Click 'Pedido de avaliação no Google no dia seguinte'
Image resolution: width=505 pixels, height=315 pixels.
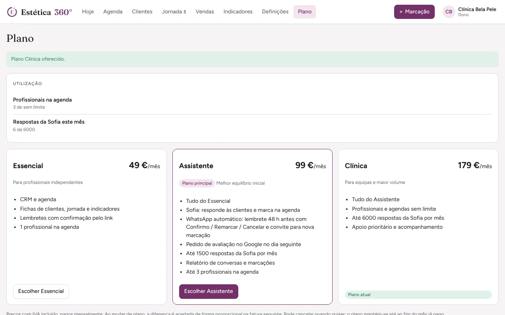pyautogui.click(x=243, y=244)
